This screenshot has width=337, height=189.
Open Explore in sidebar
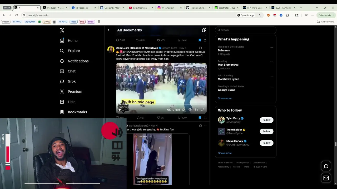[70, 51]
